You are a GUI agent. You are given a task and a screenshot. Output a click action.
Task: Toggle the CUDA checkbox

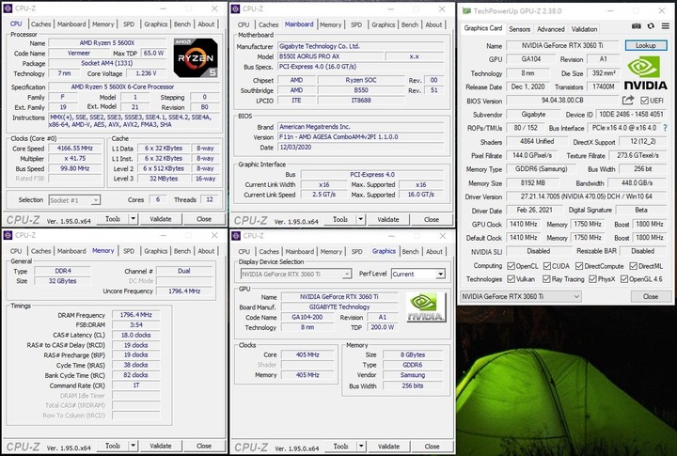click(547, 266)
